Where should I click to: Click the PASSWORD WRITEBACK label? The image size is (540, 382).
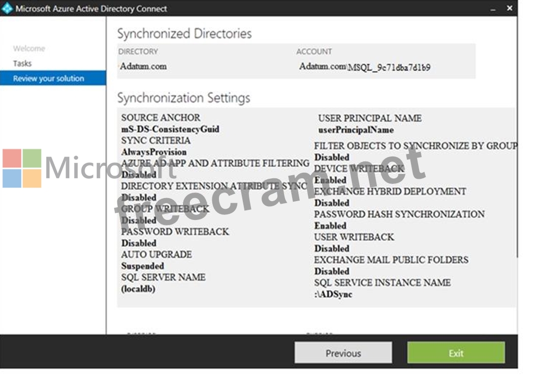(175, 232)
